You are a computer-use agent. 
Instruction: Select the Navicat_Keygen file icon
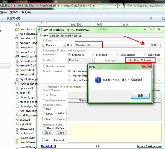(17, 83)
